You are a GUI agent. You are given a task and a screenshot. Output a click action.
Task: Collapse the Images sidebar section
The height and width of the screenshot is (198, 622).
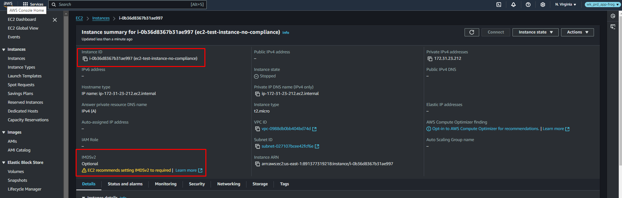click(x=4, y=132)
